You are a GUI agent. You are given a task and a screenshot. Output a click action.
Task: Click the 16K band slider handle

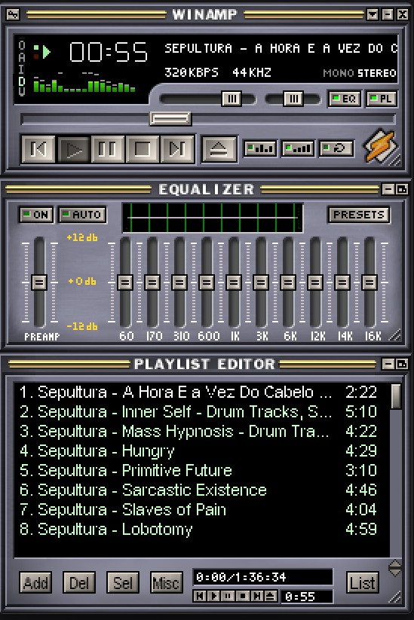pyautogui.click(x=370, y=283)
